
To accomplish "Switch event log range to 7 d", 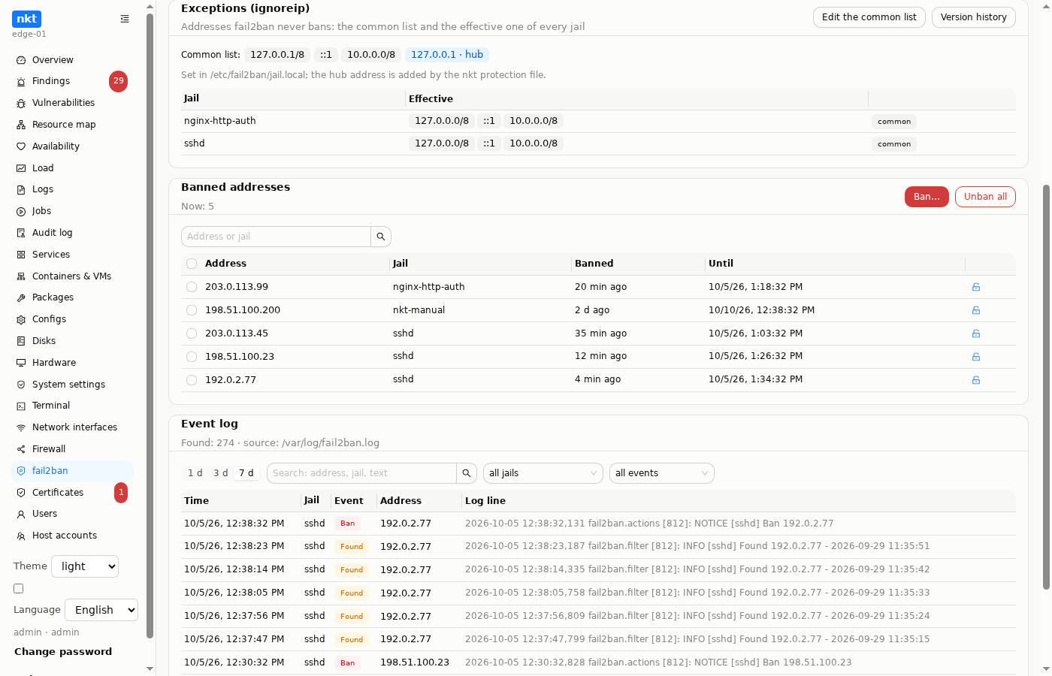I will pos(246,473).
